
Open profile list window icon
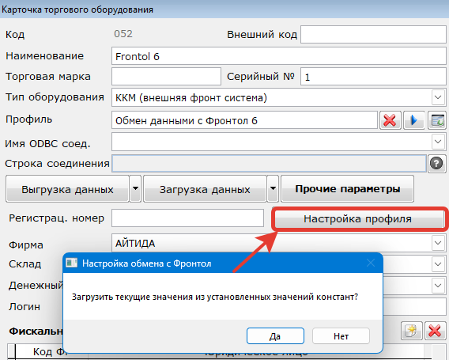[x=437, y=120]
